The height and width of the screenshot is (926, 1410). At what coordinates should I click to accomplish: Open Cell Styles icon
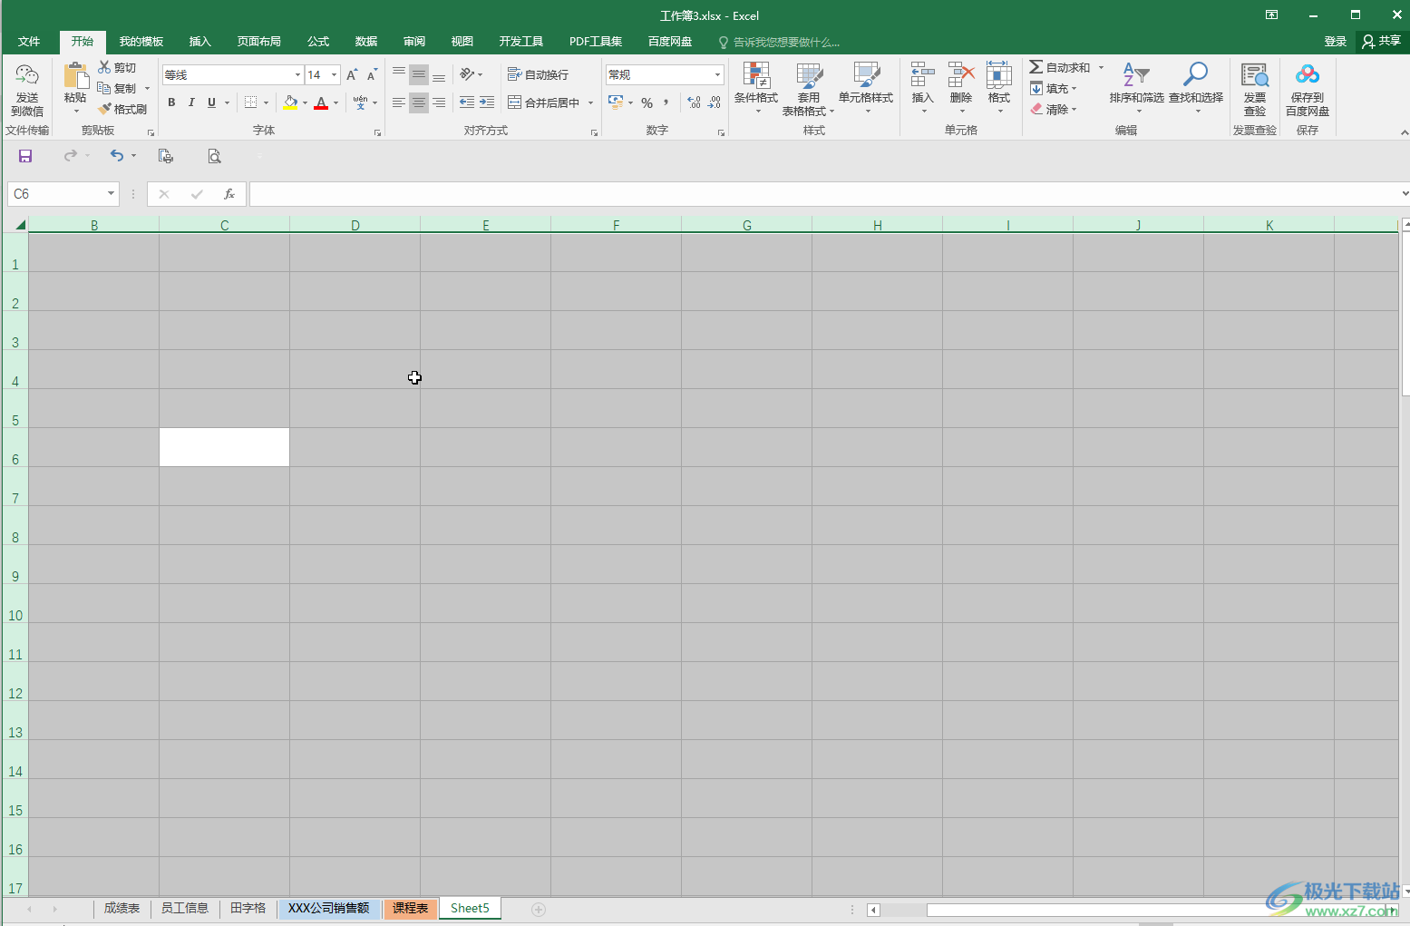point(866,75)
